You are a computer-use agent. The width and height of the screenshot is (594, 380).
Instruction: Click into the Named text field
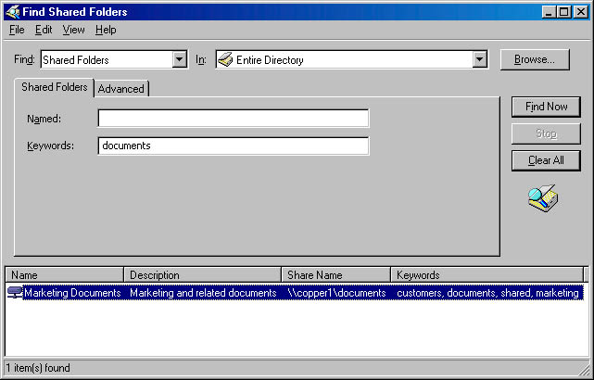coord(233,119)
